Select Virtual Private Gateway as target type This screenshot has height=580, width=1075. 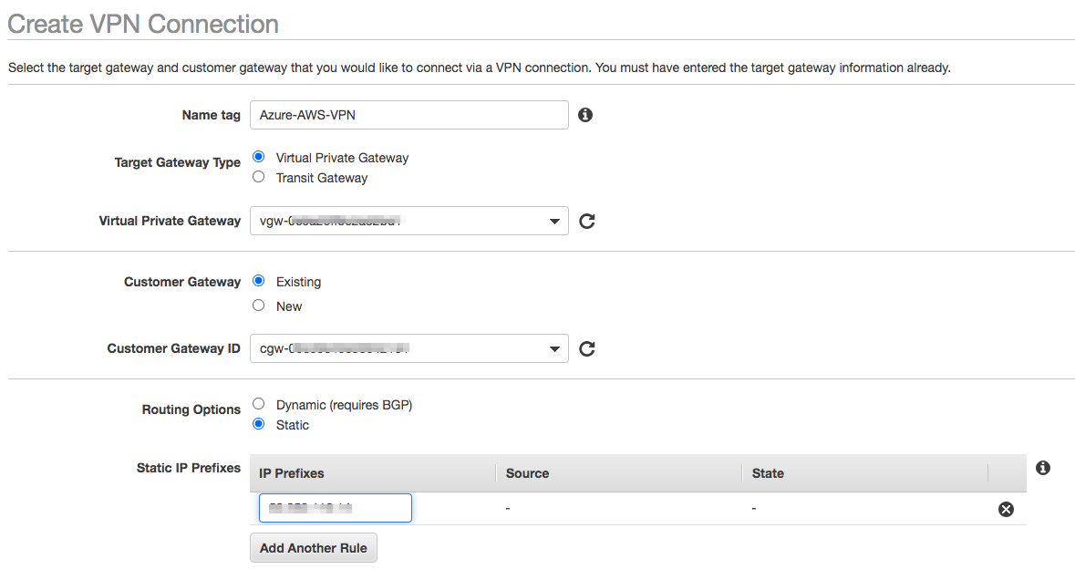point(258,156)
